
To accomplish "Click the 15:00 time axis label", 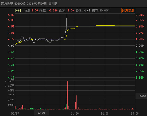I will point(135,114).
